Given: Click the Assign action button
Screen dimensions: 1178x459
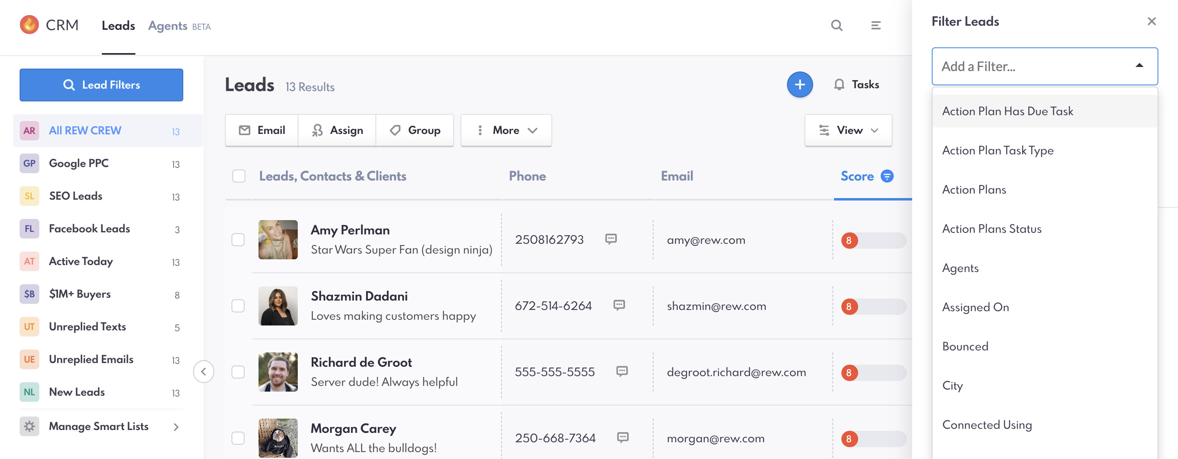Looking at the screenshot, I should pos(337,130).
